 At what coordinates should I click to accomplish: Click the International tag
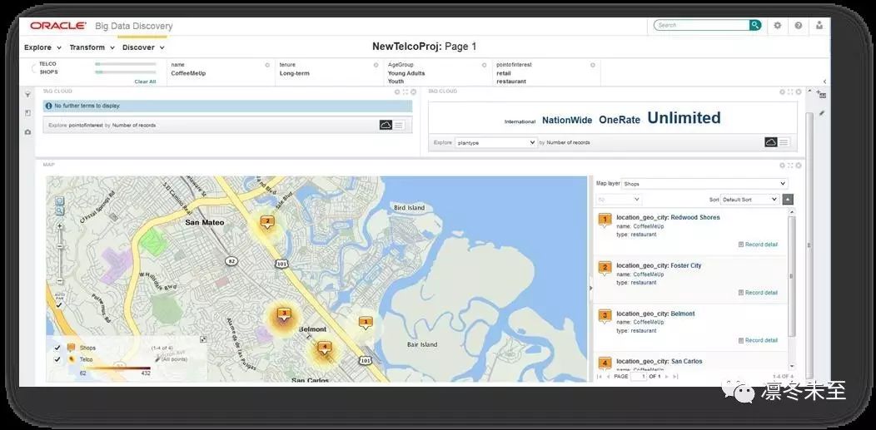[x=520, y=121]
